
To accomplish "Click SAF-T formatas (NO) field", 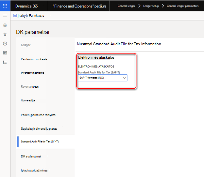I will coord(103,78).
